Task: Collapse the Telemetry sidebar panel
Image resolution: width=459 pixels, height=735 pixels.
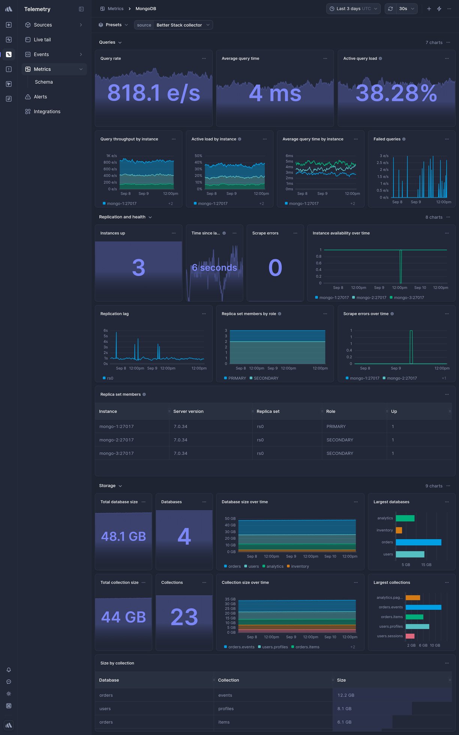Action: (81, 9)
